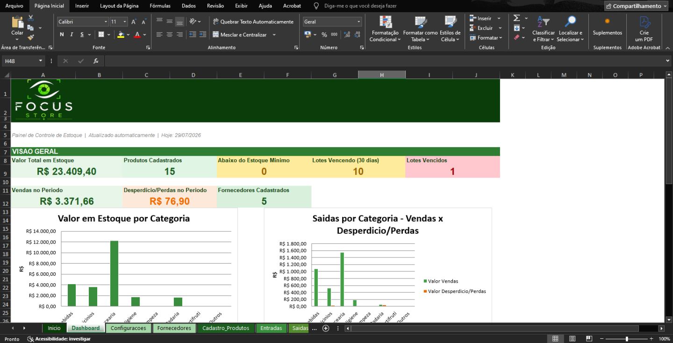
Task: Increase indent using the indent icon
Action: tap(203, 35)
